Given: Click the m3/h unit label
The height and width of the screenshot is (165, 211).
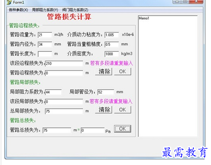Looking at the screenshot, I should pyautogui.click(x=59, y=35).
